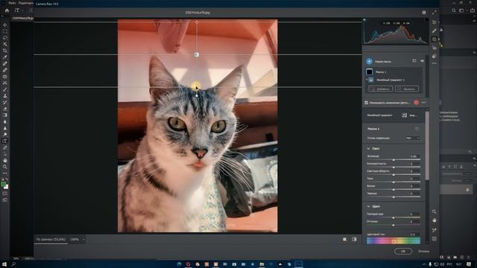This screenshot has width=477, height=268.
Task: Click the Температура slider handle
Action: click(x=394, y=217)
